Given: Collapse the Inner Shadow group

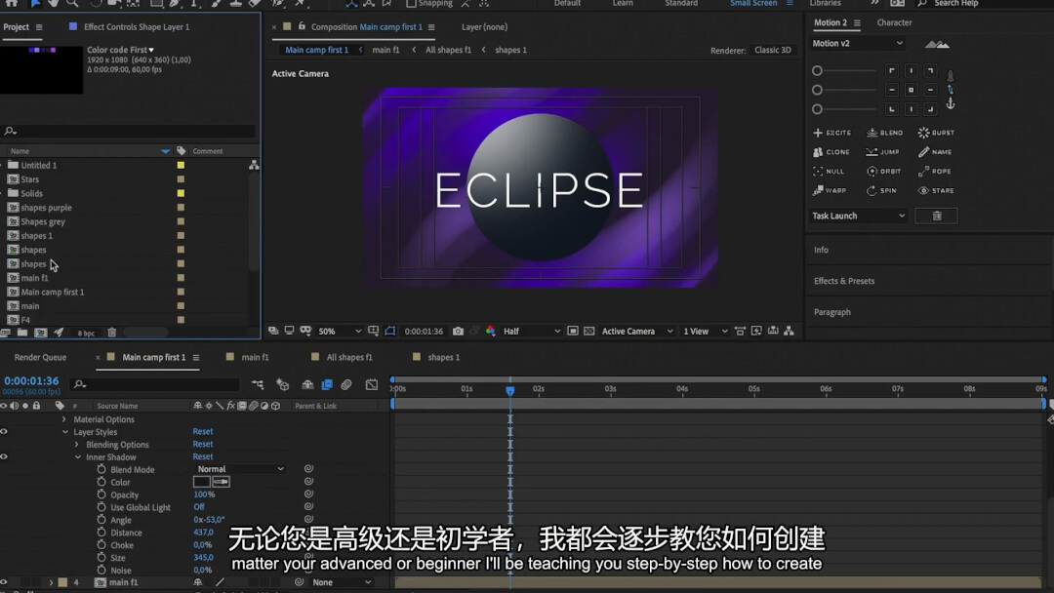Looking at the screenshot, I should point(78,457).
